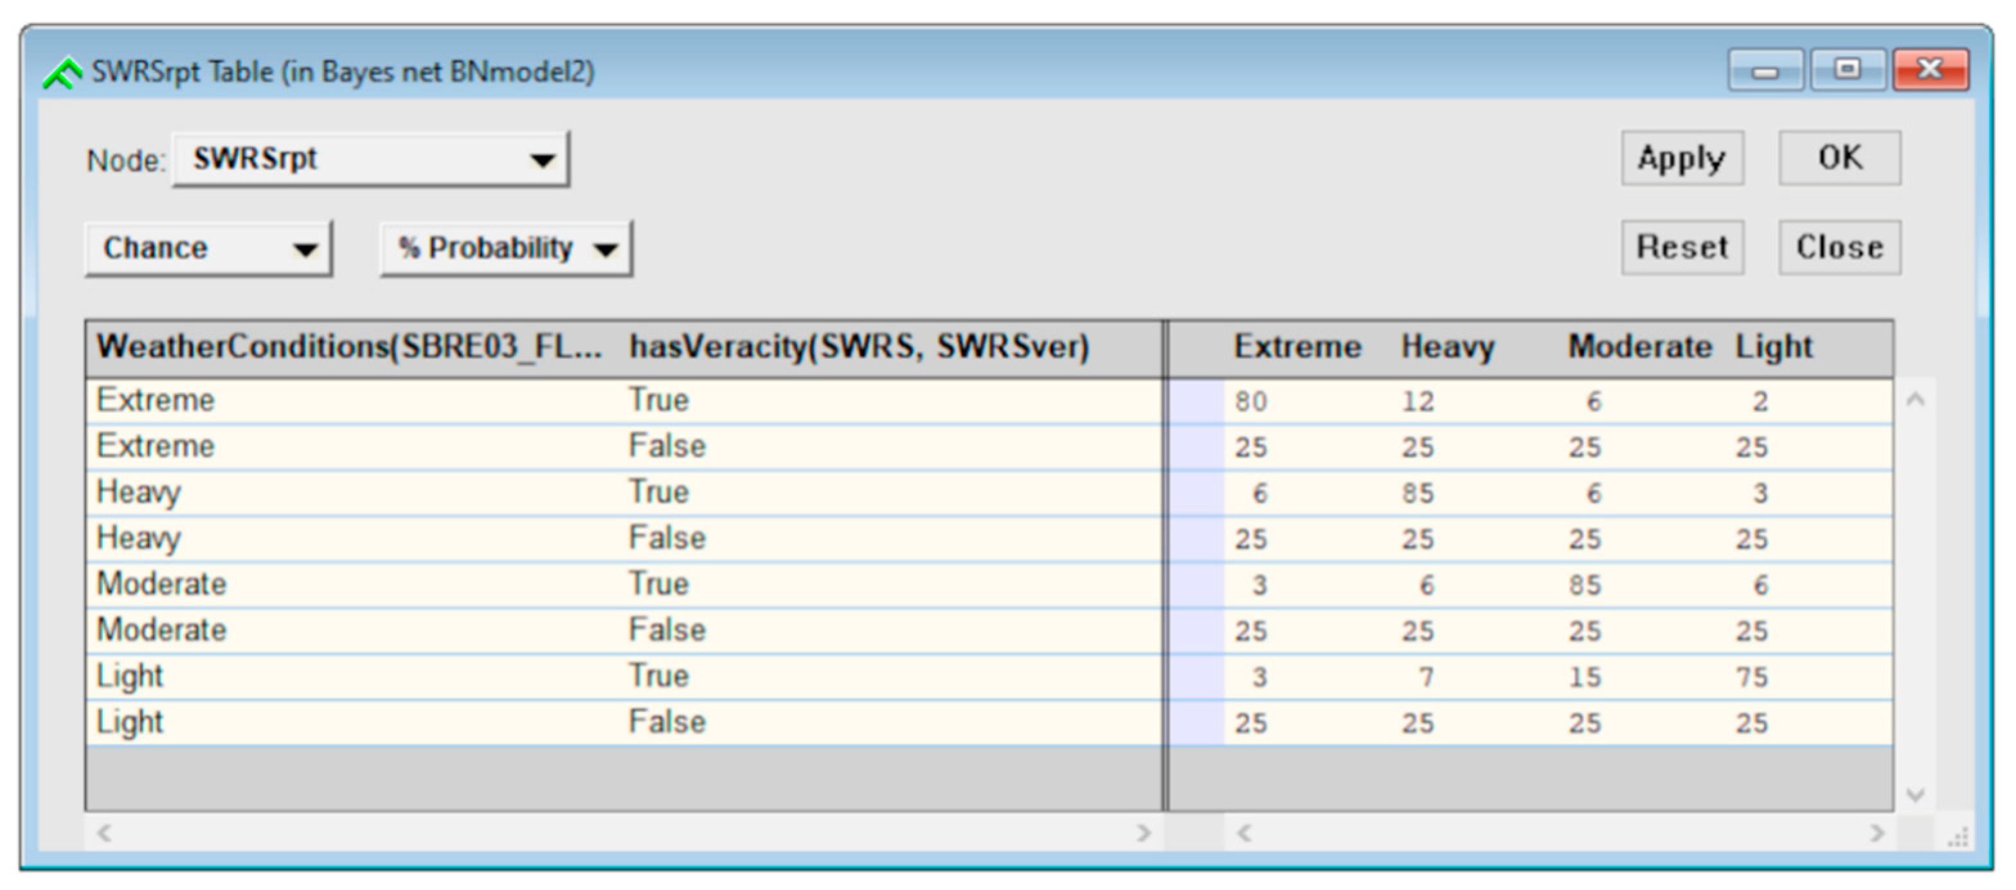The image size is (2016, 890).
Task: Click the Close text button
Action: 1839,248
